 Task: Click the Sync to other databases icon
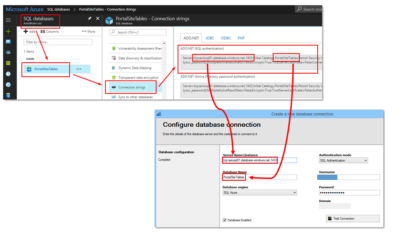pos(114,97)
